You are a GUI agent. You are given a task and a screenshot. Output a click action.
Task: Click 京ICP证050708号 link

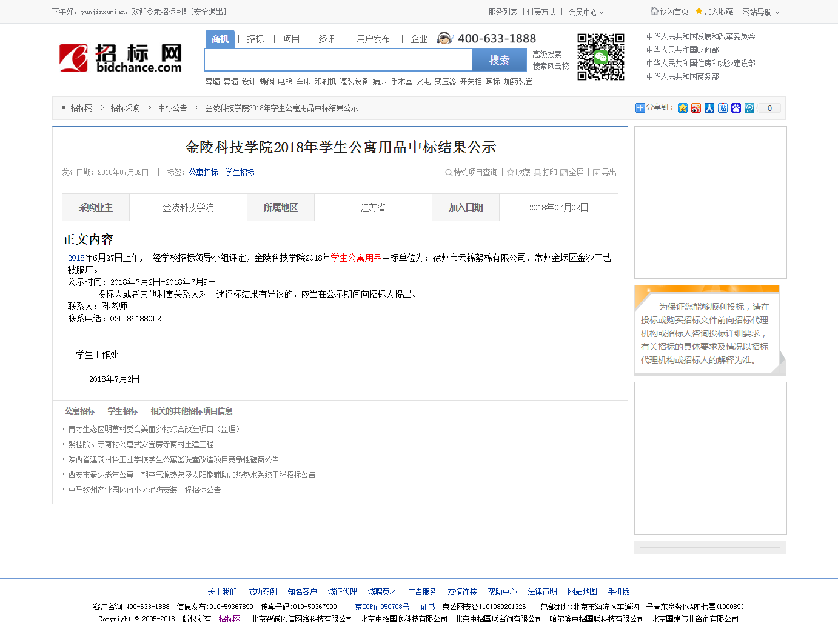click(382, 607)
